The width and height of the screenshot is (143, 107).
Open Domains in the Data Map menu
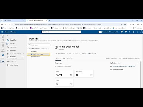point(12,44)
